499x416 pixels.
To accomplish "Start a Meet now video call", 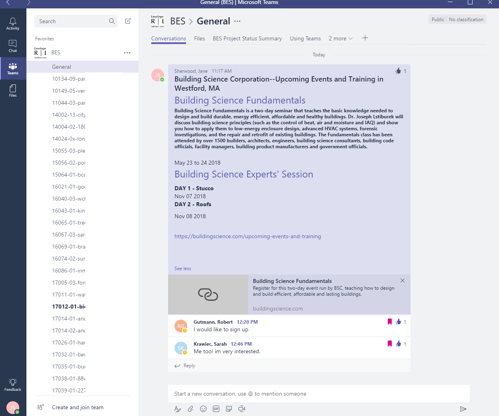I will (242, 409).
